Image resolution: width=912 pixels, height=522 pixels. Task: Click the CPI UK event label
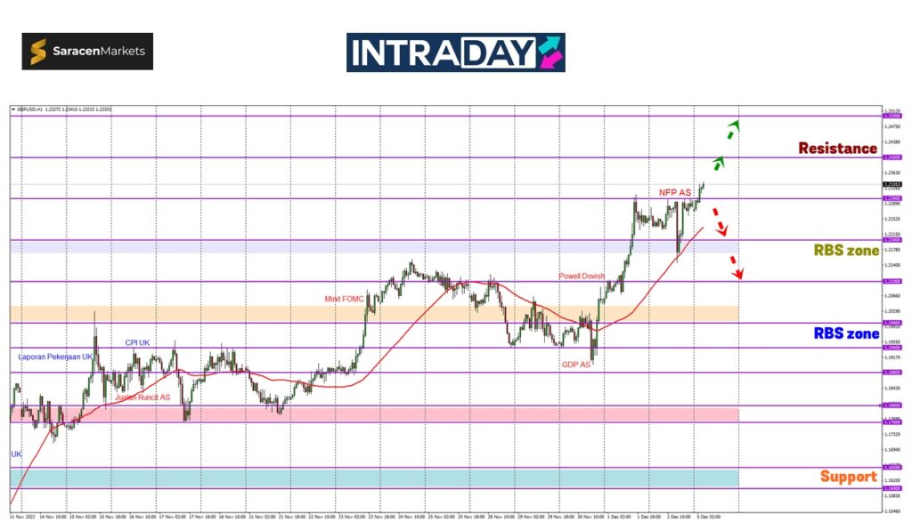click(x=137, y=342)
